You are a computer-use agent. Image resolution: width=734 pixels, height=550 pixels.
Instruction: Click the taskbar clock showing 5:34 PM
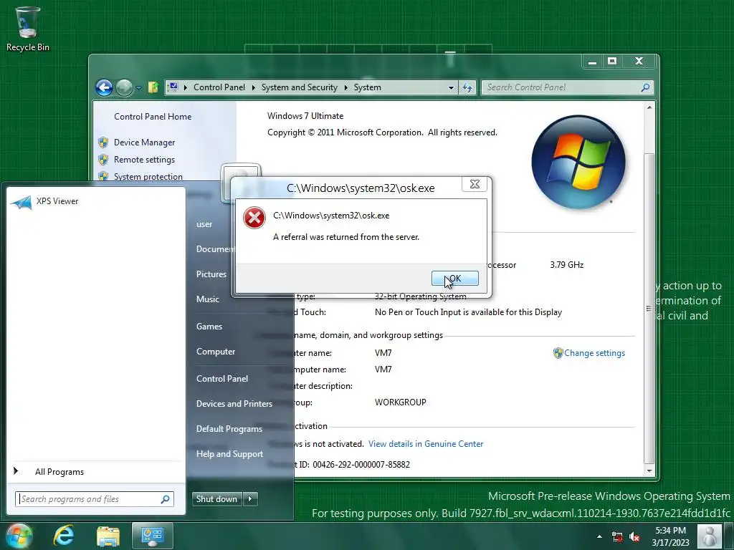coord(670,536)
